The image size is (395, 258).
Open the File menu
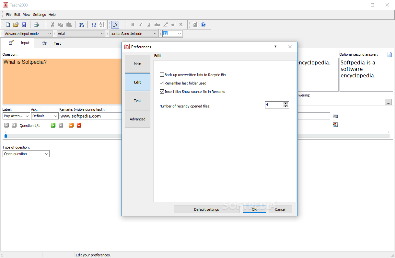[x=9, y=15]
